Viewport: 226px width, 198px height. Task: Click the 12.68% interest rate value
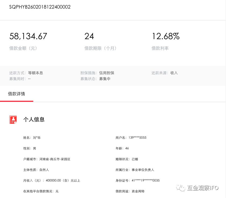click(165, 36)
